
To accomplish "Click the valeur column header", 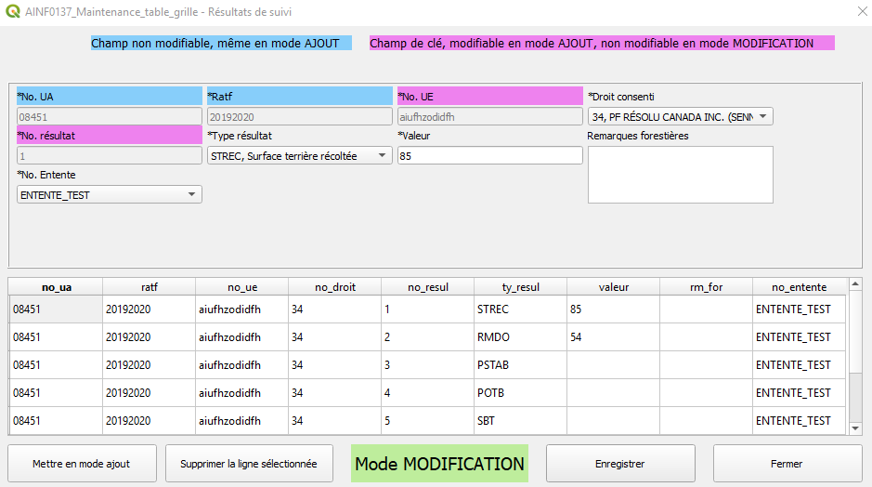I will pos(614,287).
